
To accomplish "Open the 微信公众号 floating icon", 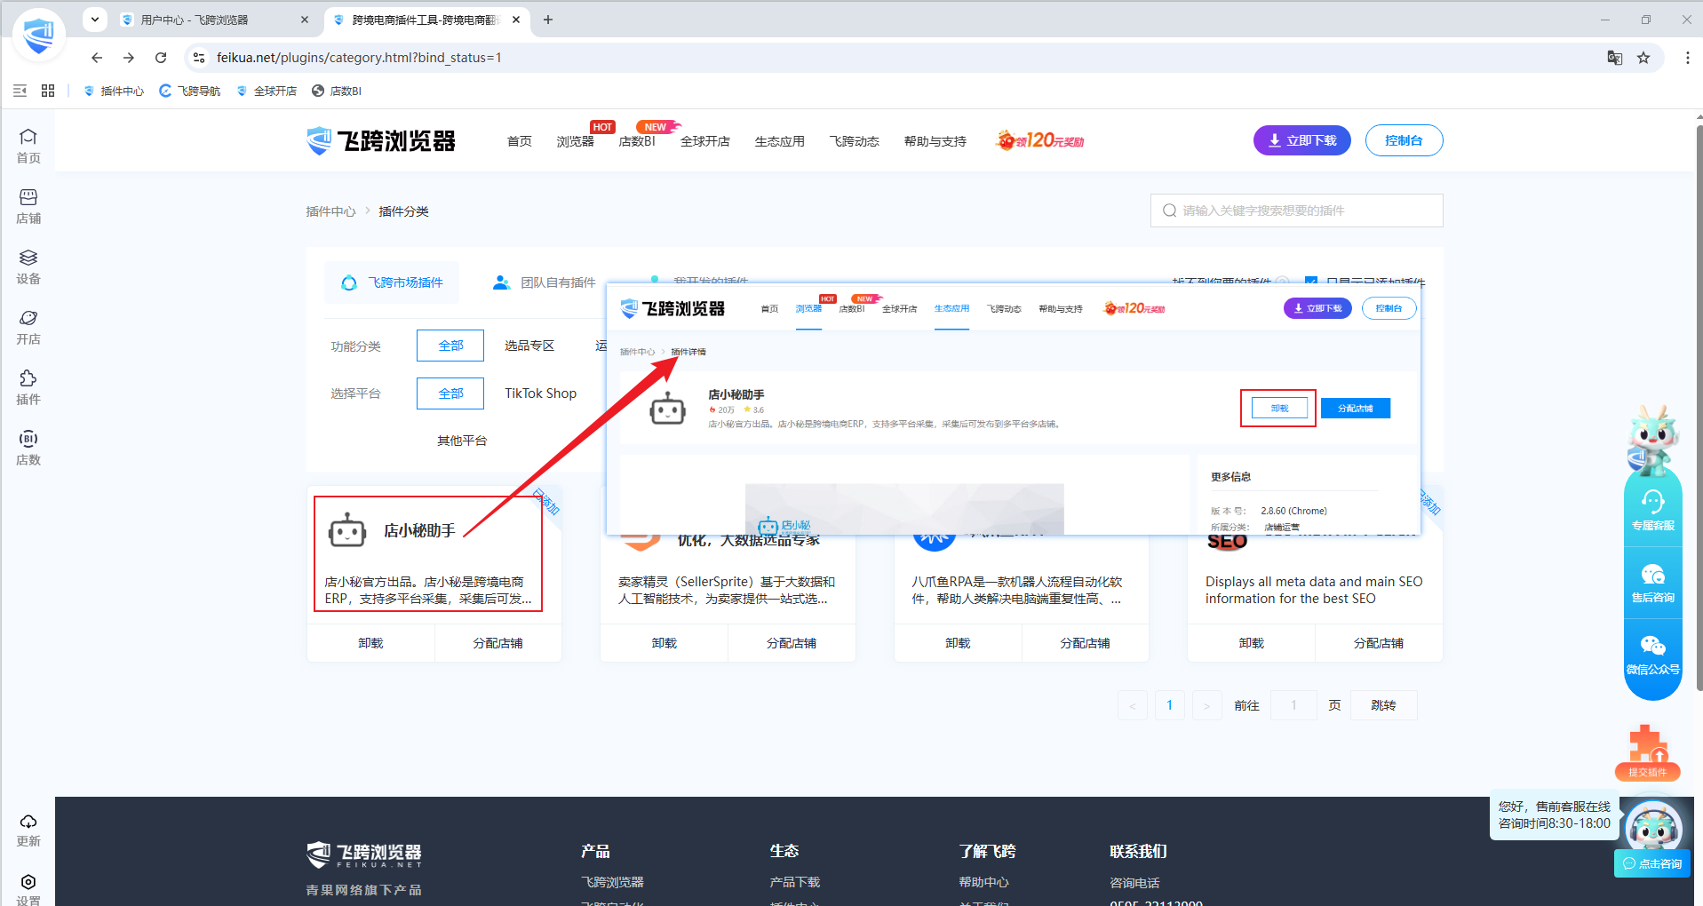I will (1652, 655).
